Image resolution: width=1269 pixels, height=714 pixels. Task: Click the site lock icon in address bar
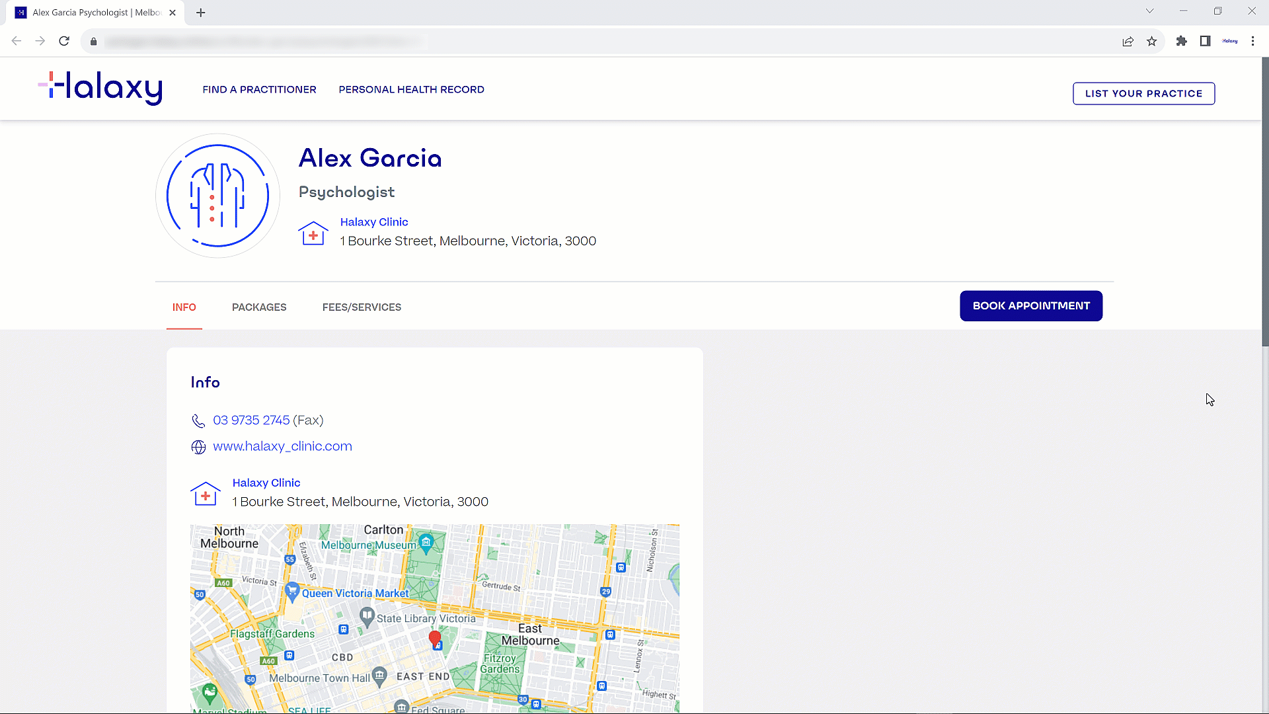tap(94, 42)
